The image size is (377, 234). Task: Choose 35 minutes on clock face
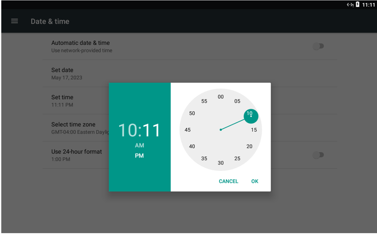point(204,159)
